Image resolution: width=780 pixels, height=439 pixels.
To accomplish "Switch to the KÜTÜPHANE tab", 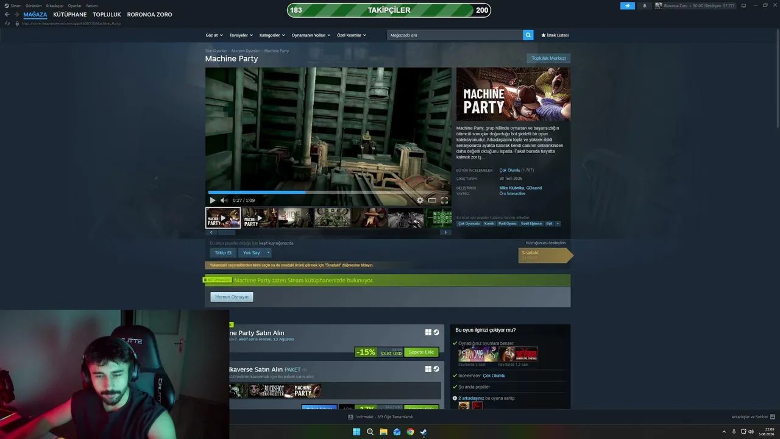I will pyautogui.click(x=70, y=15).
